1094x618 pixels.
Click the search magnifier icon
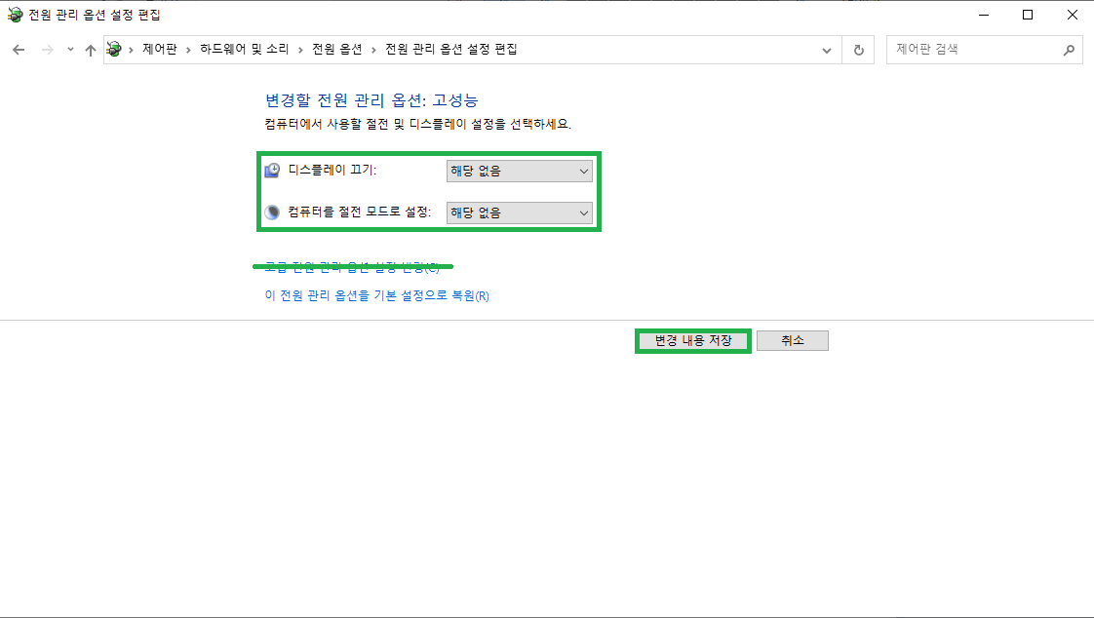click(1069, 51)
